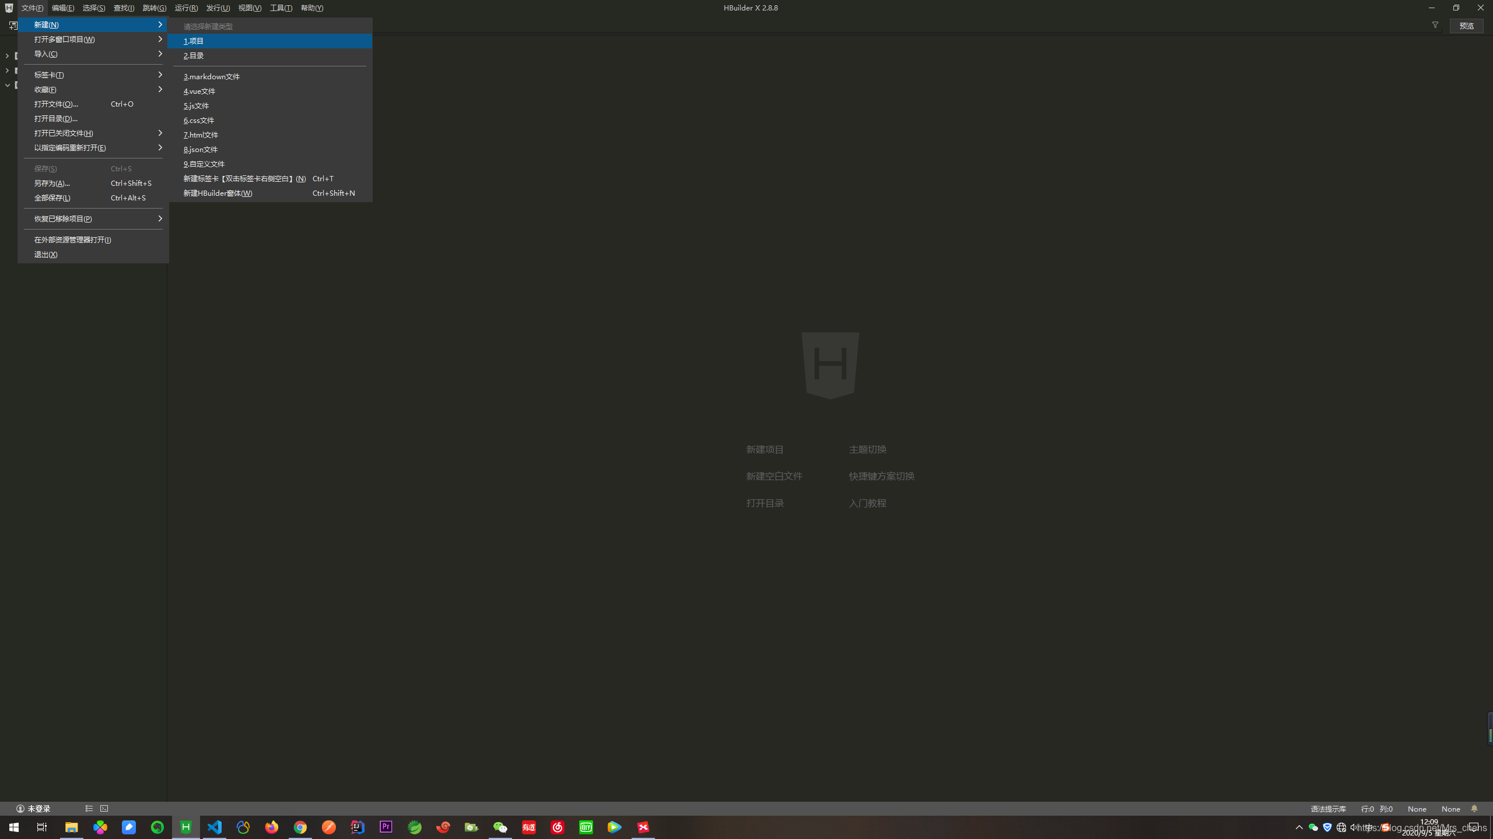Open Visual Studio Code from taskbar

[x=215, y=827]
